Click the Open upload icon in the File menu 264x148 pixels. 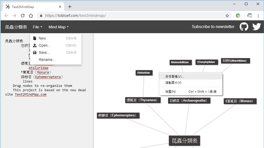(x=35, y=45)
